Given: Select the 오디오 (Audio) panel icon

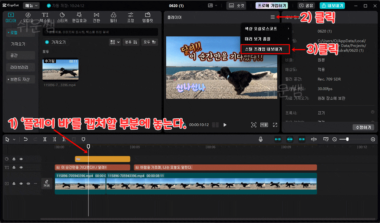Looking at the screenshot, I should point(27,17).
